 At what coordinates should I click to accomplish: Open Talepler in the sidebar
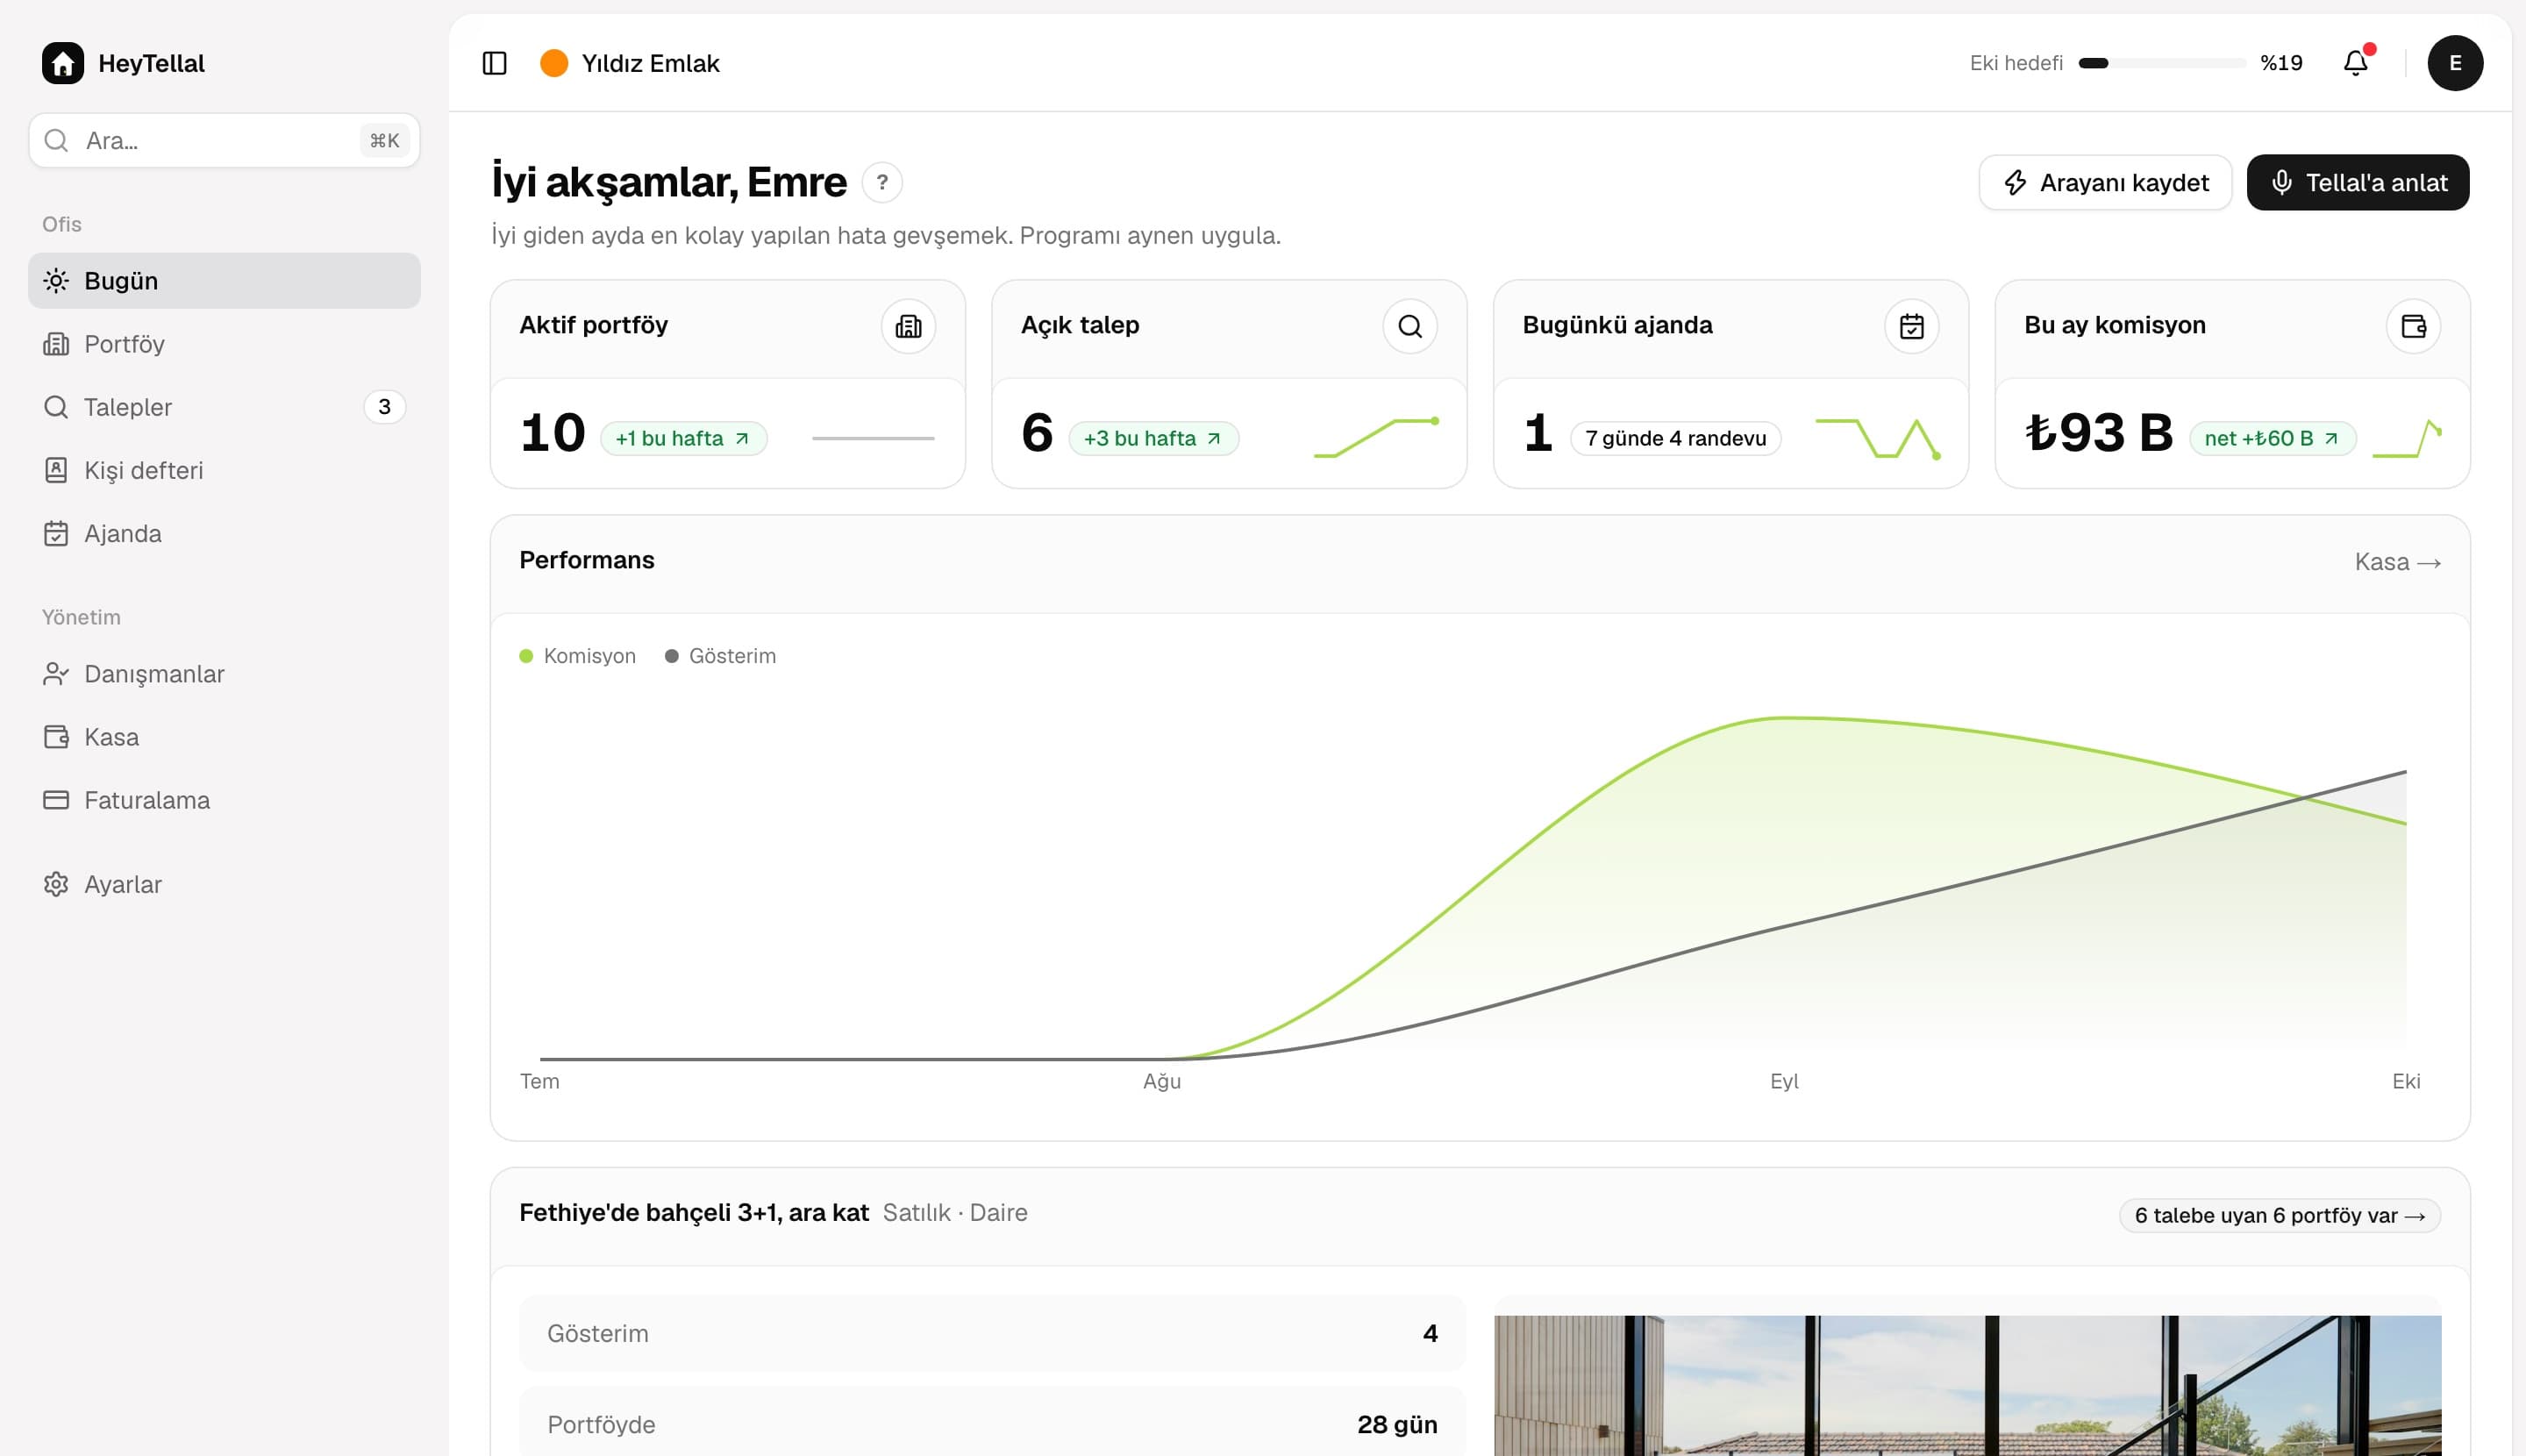click(x=224, y=407)
